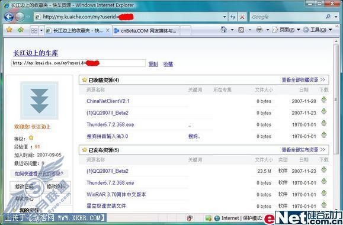Click the 已收藏资源 star icon
Viewport: 343px width, 225px height.
(x=85, y=80)
